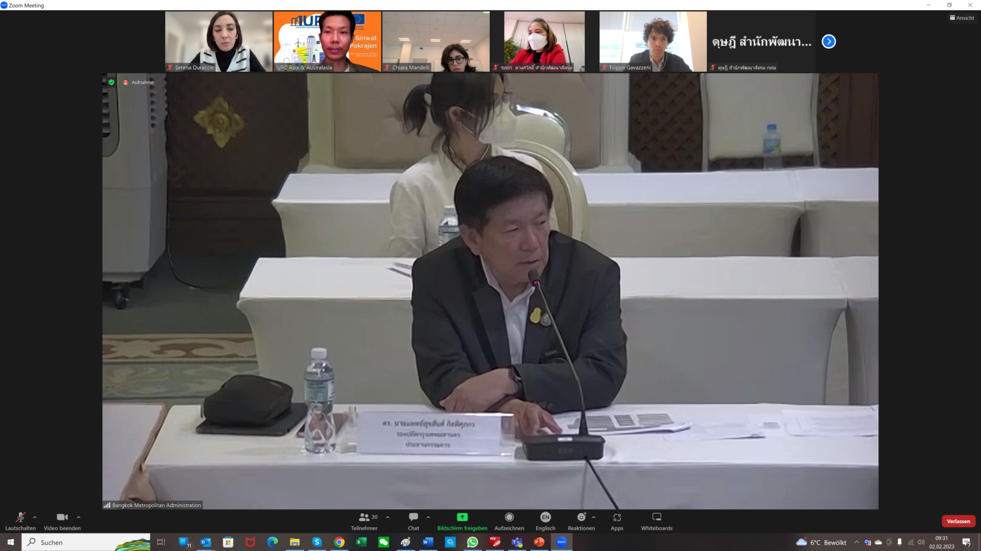Expand audio options arrow beside Lautschalten
Viewport: 981px width, 551px height.
[x=34, y=517]
